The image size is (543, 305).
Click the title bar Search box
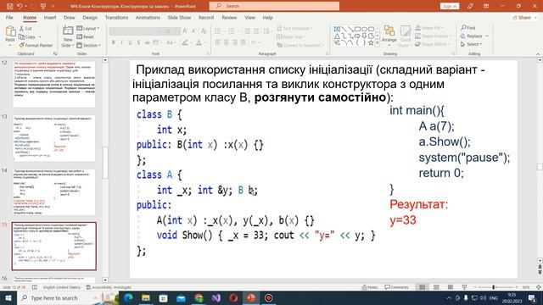[274, 6]
